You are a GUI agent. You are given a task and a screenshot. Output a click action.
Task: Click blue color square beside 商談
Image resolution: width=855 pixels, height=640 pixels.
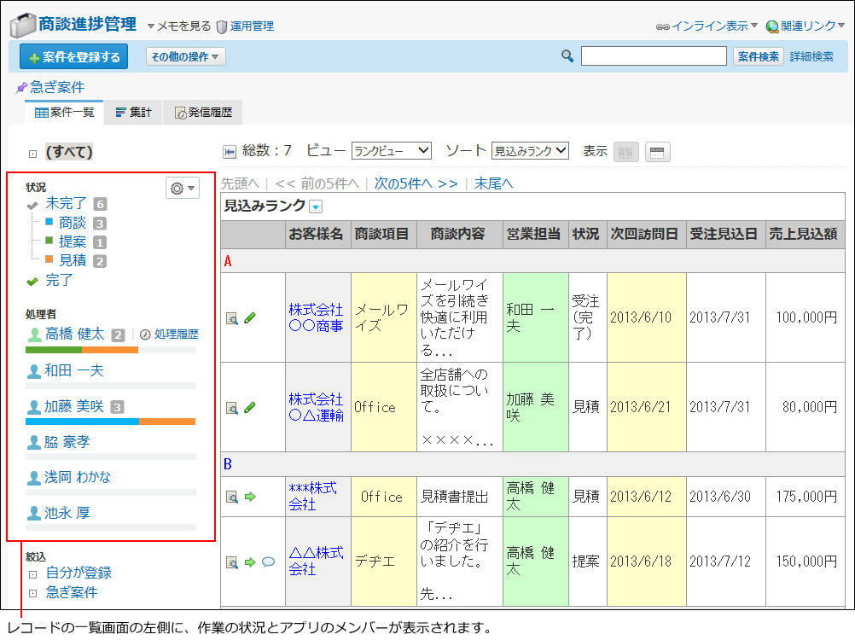tap(49, 222)
